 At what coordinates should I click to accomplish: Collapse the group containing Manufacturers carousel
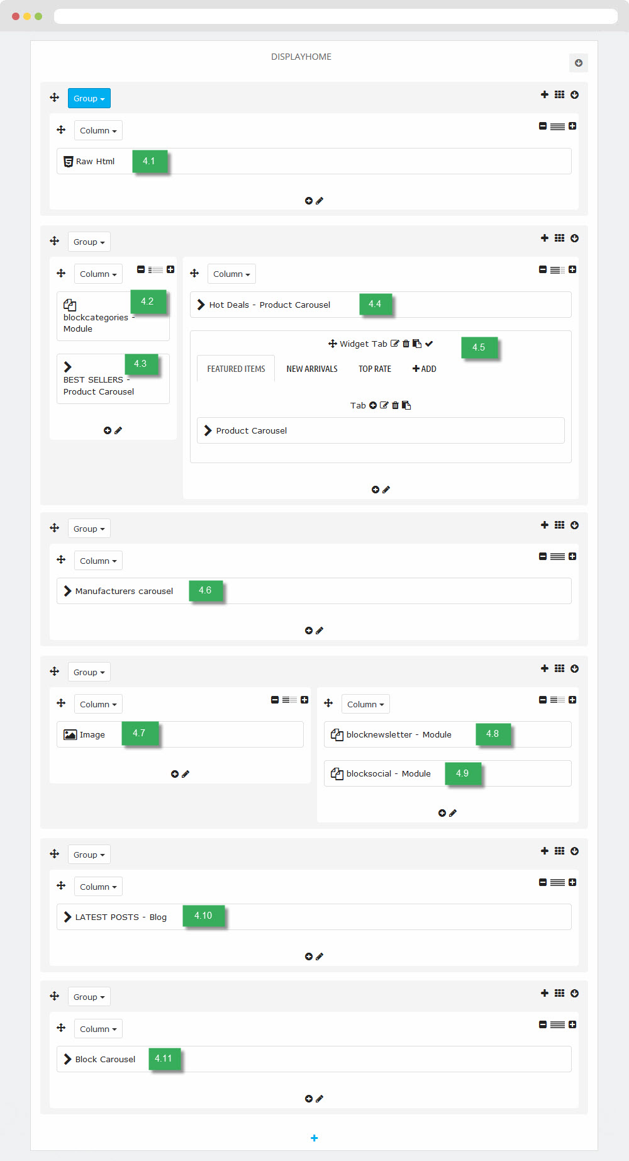[574, 525]
